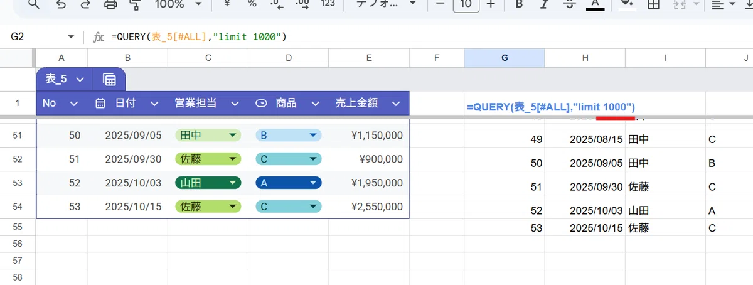Select row header 57

click(x=17, y=260)
